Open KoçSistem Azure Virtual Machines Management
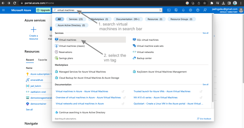Image resolution: width=244 pixels, height=128 pixels. point(162,72)
